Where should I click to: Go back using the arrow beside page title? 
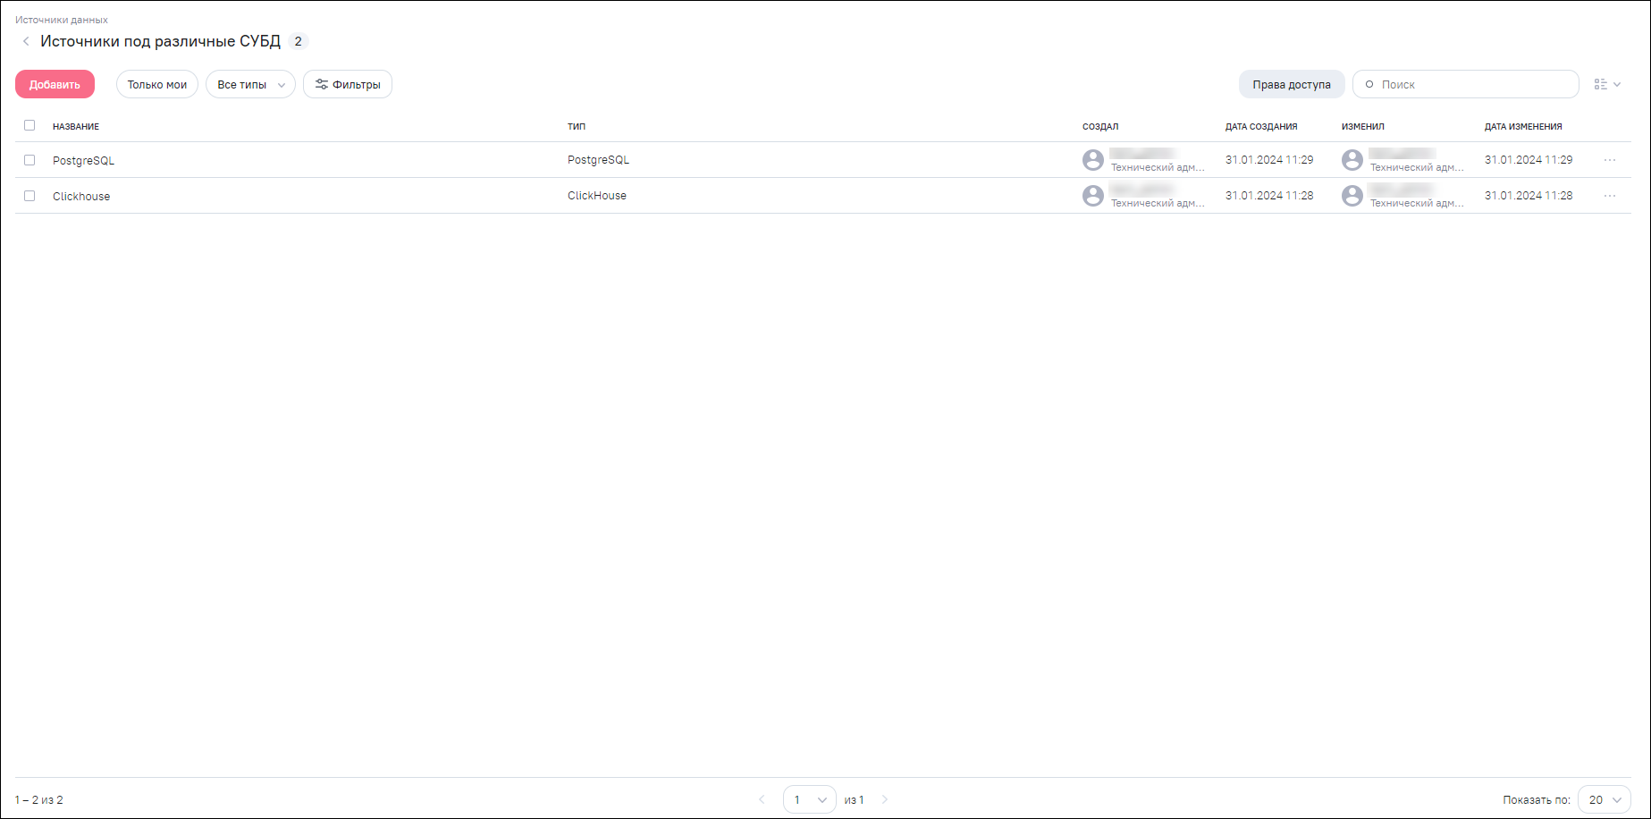tap(26, 41)
